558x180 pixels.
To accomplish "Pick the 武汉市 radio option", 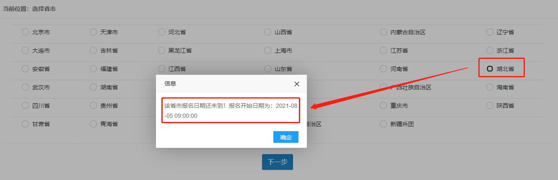I will 25,87.
